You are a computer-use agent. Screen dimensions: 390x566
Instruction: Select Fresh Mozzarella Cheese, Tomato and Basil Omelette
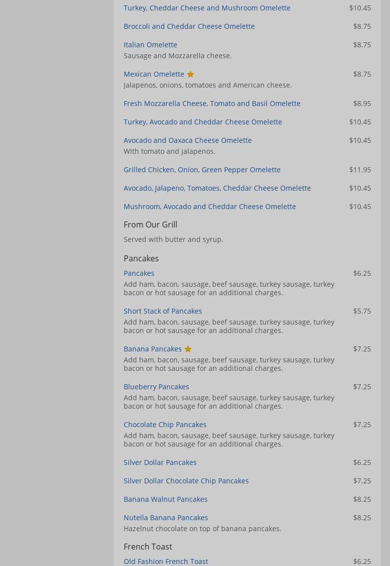(212, 104)
